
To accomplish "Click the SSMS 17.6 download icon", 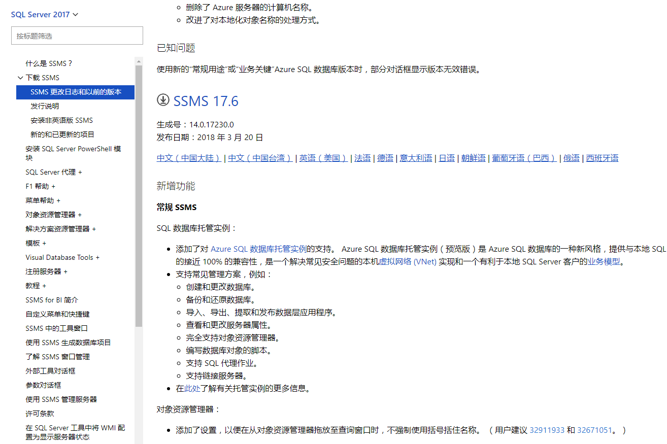I will pos(162,100).
